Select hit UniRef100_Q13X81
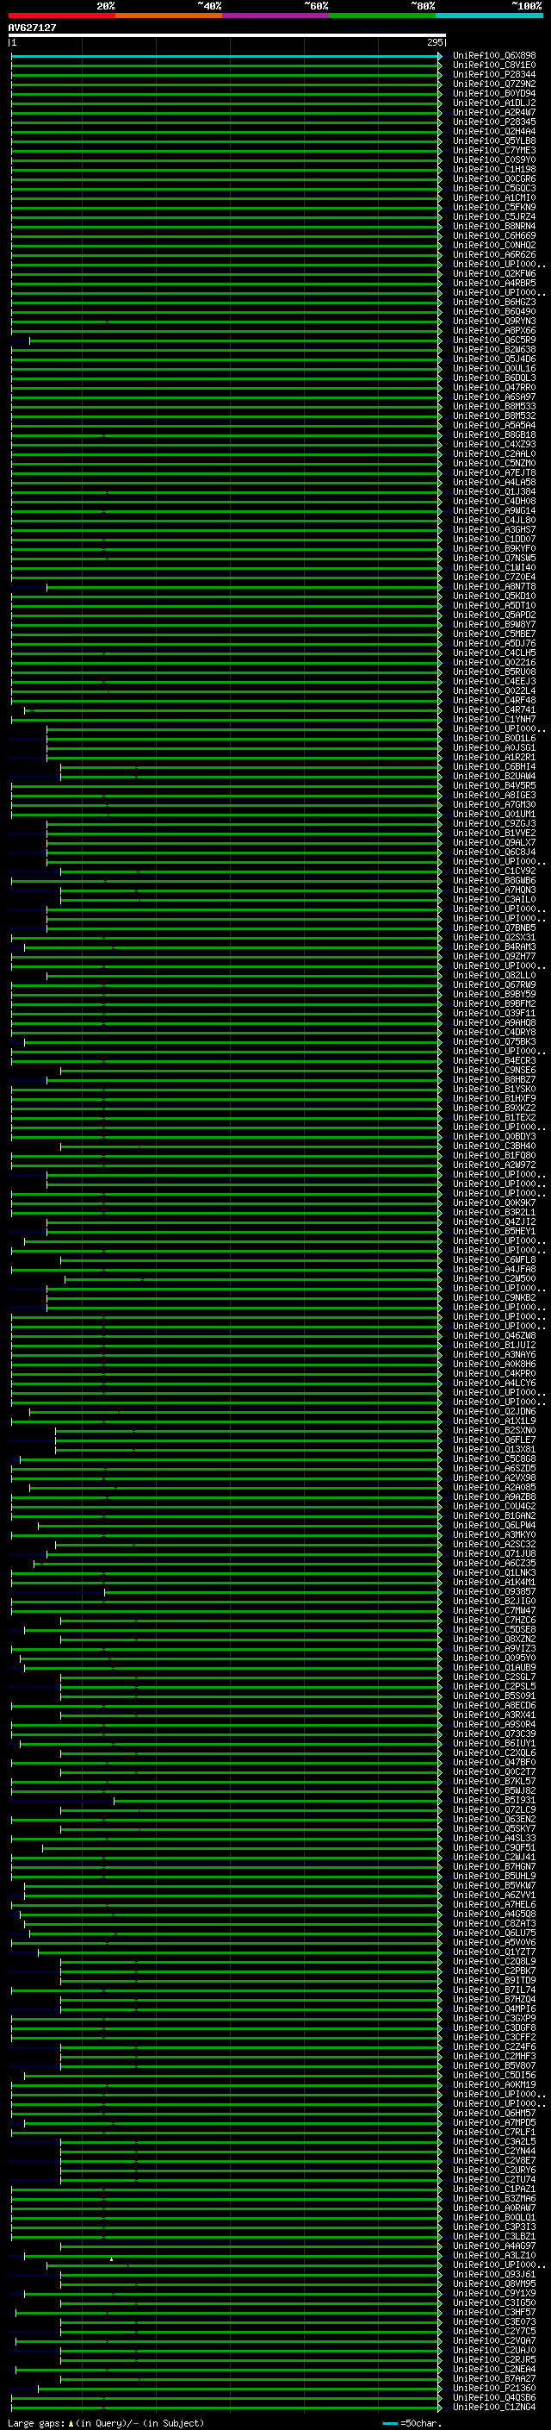The image size is (551, 2430). click(x=494, y=1449)
